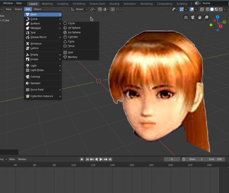Click the X axis on navigation gizmo
This screenshot has width=229, height=193.
pos(221,26)
